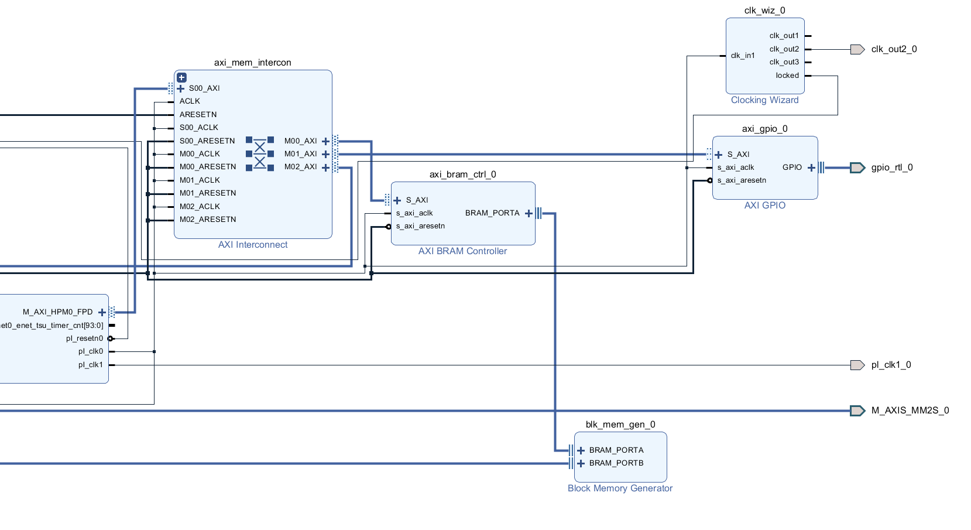Select S00_ARESETN pin on axi_mem_intercon
This screenshot has height=530, width=971.
click(207, 141)
